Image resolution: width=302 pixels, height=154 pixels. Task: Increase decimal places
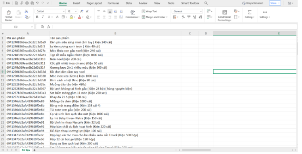[x=195, y=17]
